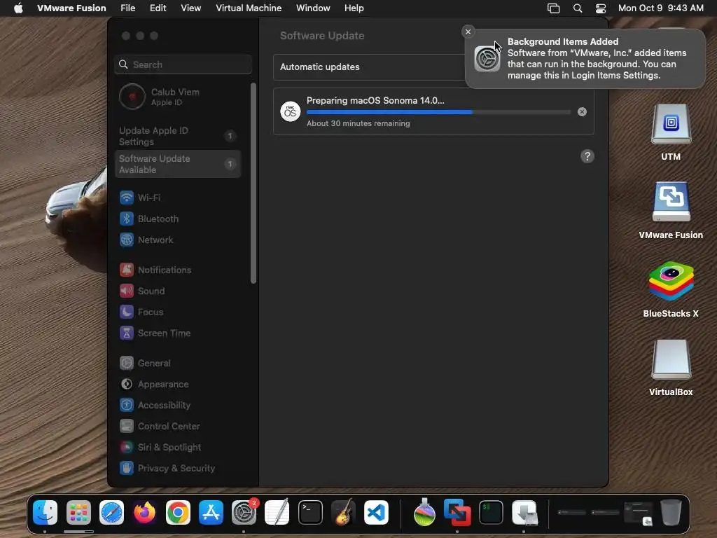
Task: Open the Help menu
Action: [x=354, y=8]
